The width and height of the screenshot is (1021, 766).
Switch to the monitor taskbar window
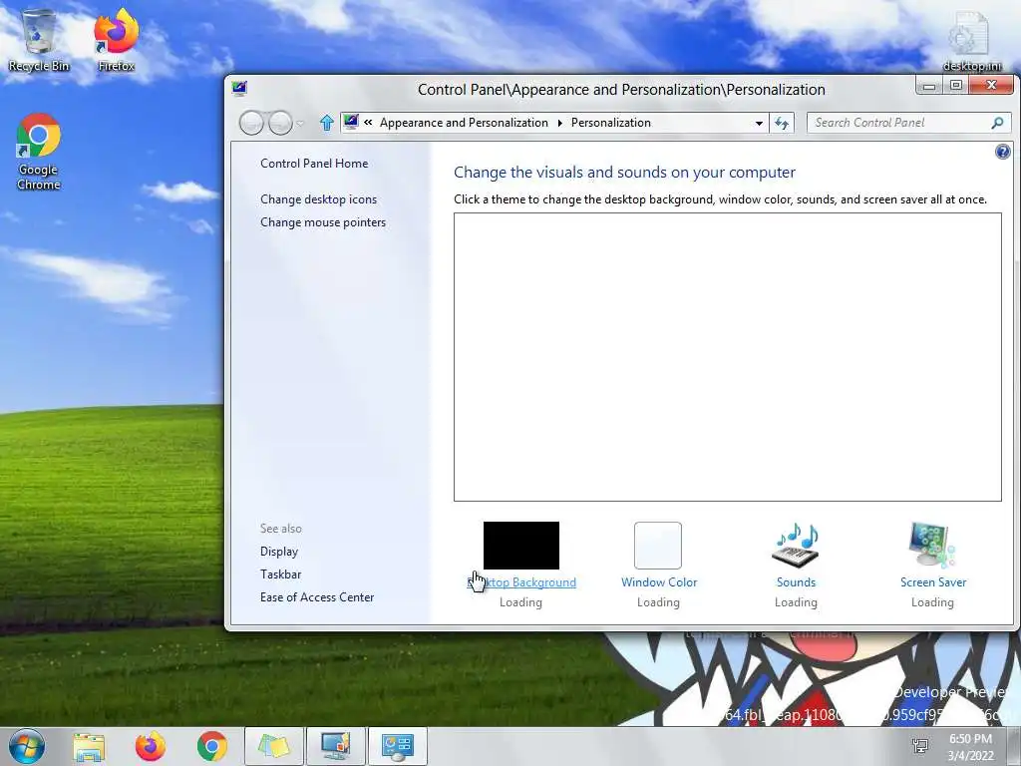336,746
